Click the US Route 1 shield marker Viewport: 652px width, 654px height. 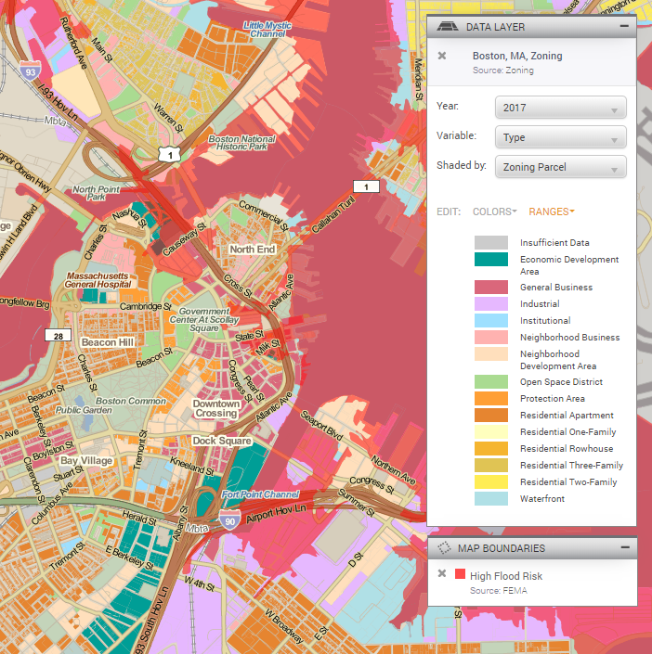click(170, 155)
